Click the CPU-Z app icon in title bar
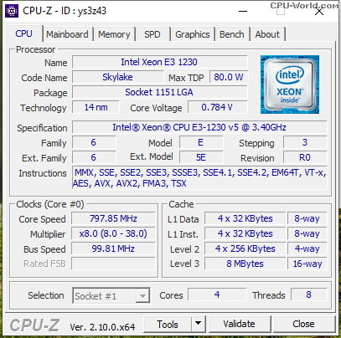The height and width of the screenshot is (338, 341). pyautogui.click(x=12, y=11)
